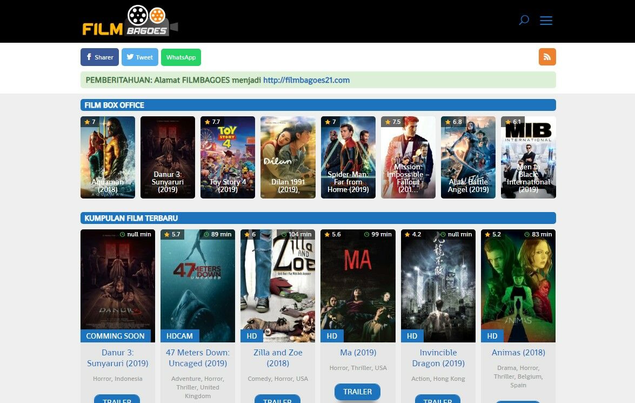Click the Film Bagoes logo
This screenshot has height=403, width=635.
tap(130, 21)
